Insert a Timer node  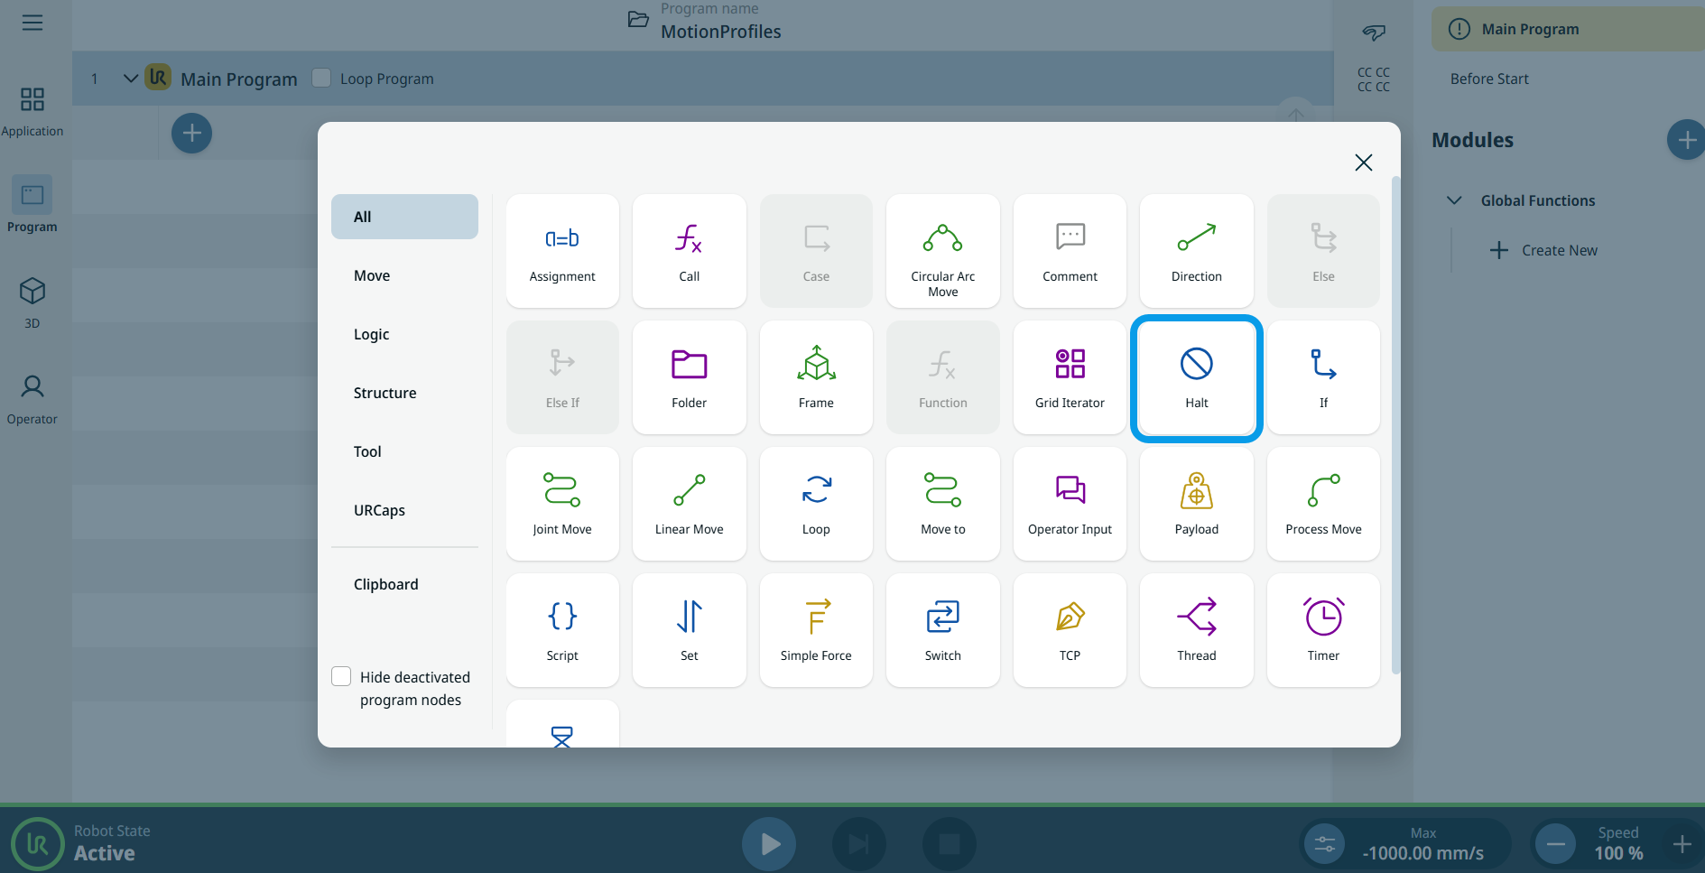click(x=1322, y=630)
